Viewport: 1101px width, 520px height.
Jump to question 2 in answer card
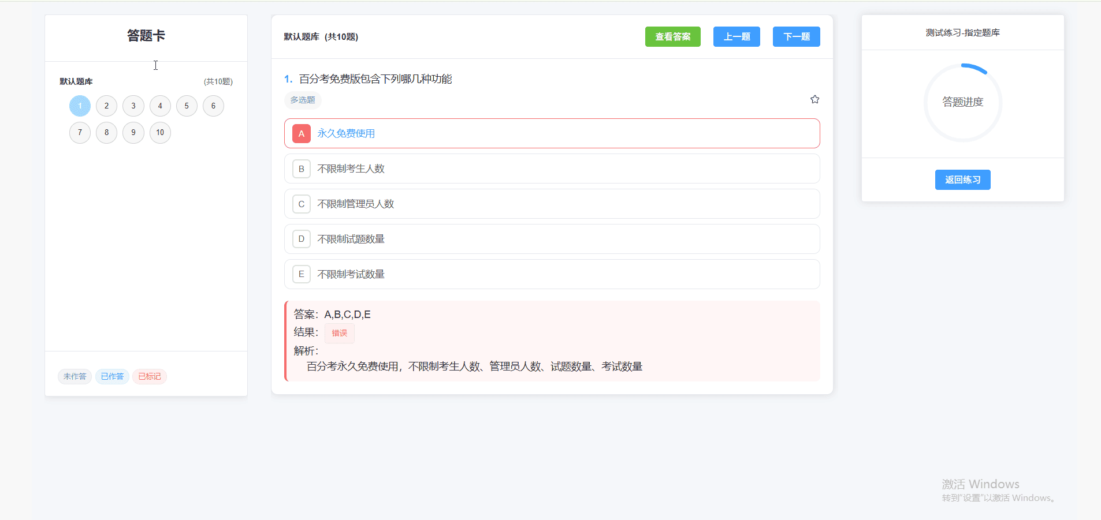pyautogui.click(x=106, y=106)
